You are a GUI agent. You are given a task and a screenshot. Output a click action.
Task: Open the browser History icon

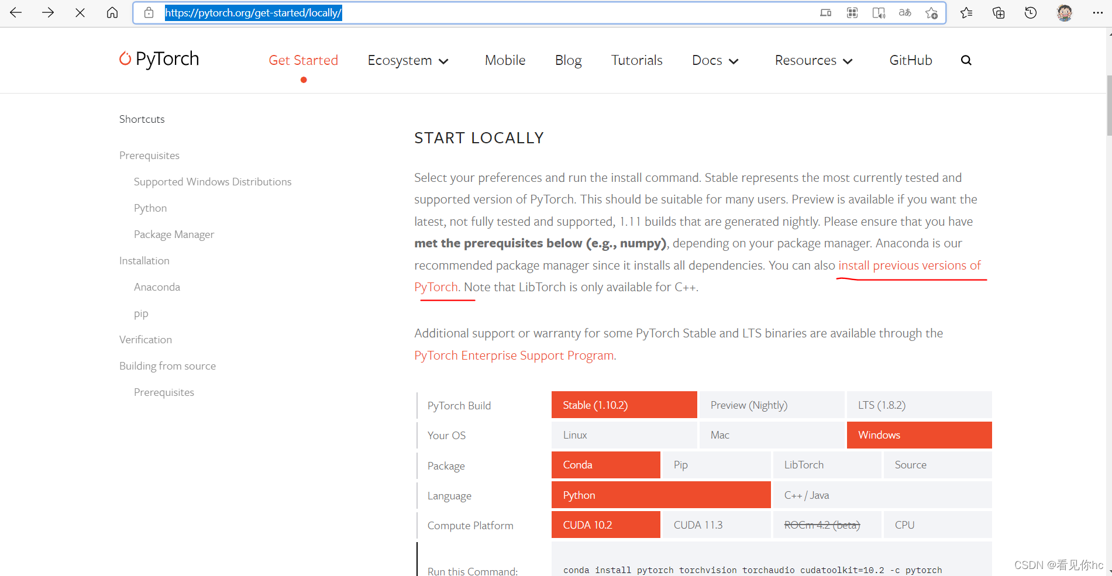[x=1031, y=12]
